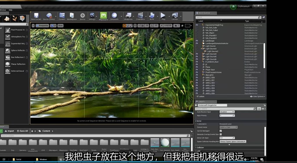Image resolution: width=297 pixels, height=163 pixels.
Task: Click the Save All button
Action: pos(23,131)
